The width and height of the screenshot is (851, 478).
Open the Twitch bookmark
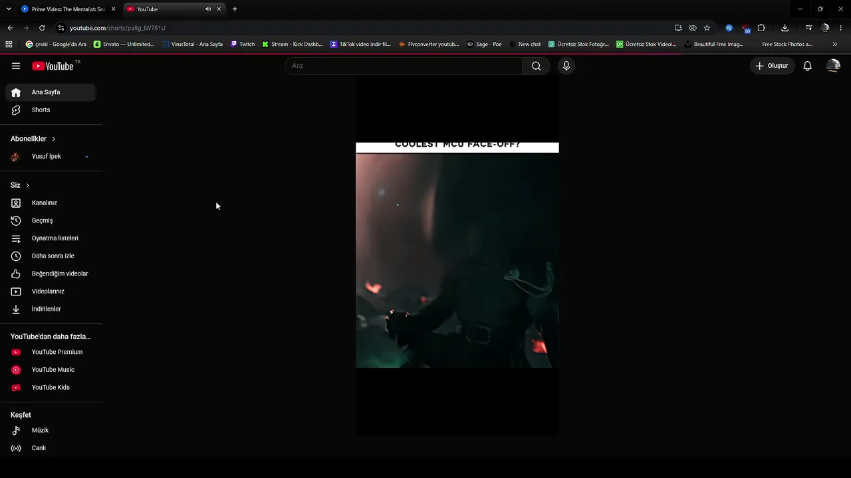point(243,44)
